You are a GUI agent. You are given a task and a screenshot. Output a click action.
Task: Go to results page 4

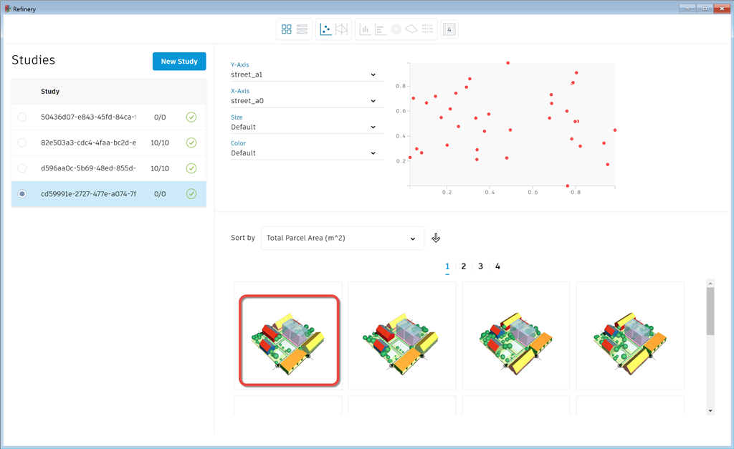click(497, 266)
